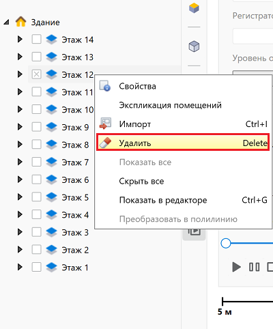273x329 pixels.
Task: Toggle the crossed checkbox for Этаж 12
Action: 36,74
